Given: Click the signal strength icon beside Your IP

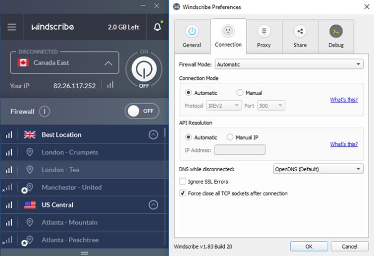Looking at the screenshot, I should tap(110, 84).
